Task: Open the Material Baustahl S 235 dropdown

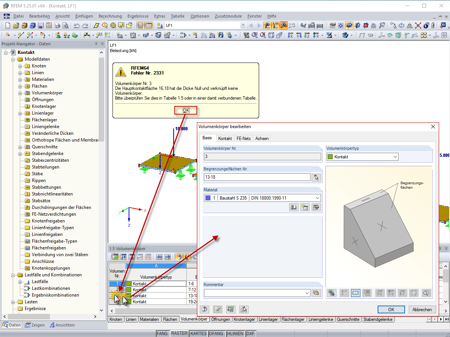Action: click(x=262, y=198)
